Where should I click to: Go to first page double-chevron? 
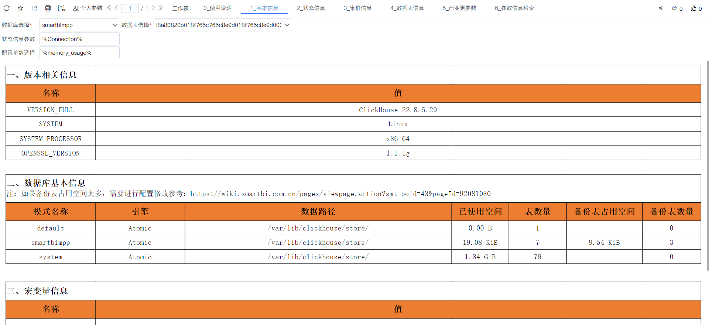pyautogui.click(x=109, y=8)
